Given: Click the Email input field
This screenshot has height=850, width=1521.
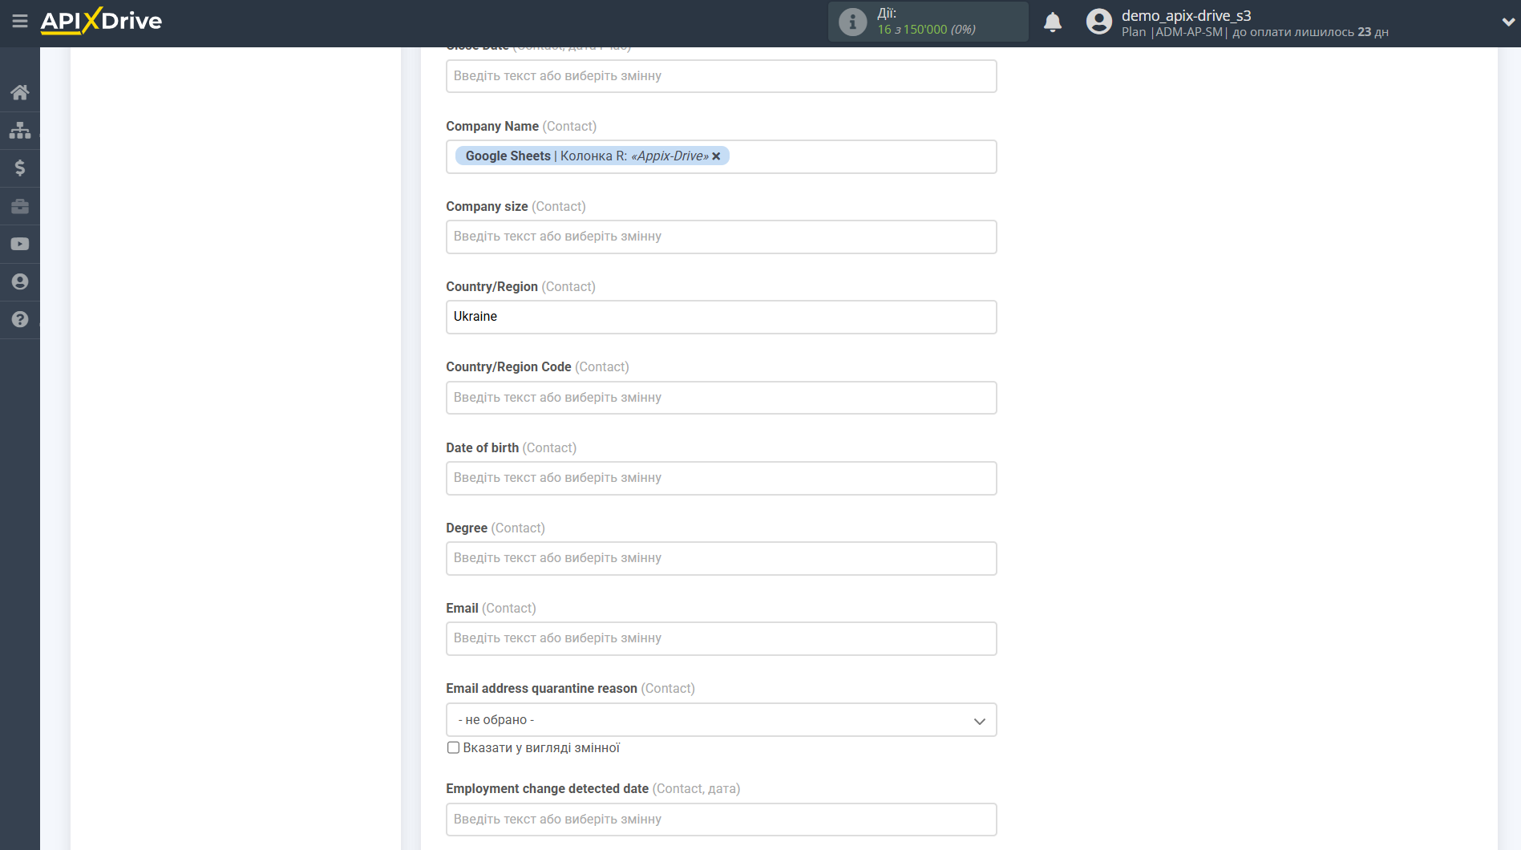Looking at the screenshot, I should 721,638.
